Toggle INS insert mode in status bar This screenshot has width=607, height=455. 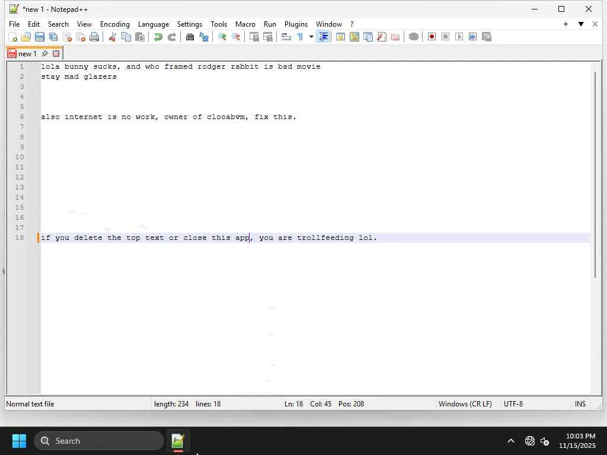(x=580, y=404)
